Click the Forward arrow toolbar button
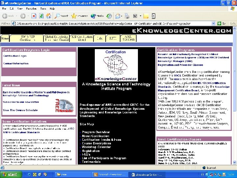Image resolution: width=237 pixels, height=178 pixels. [x=23, y=16]
